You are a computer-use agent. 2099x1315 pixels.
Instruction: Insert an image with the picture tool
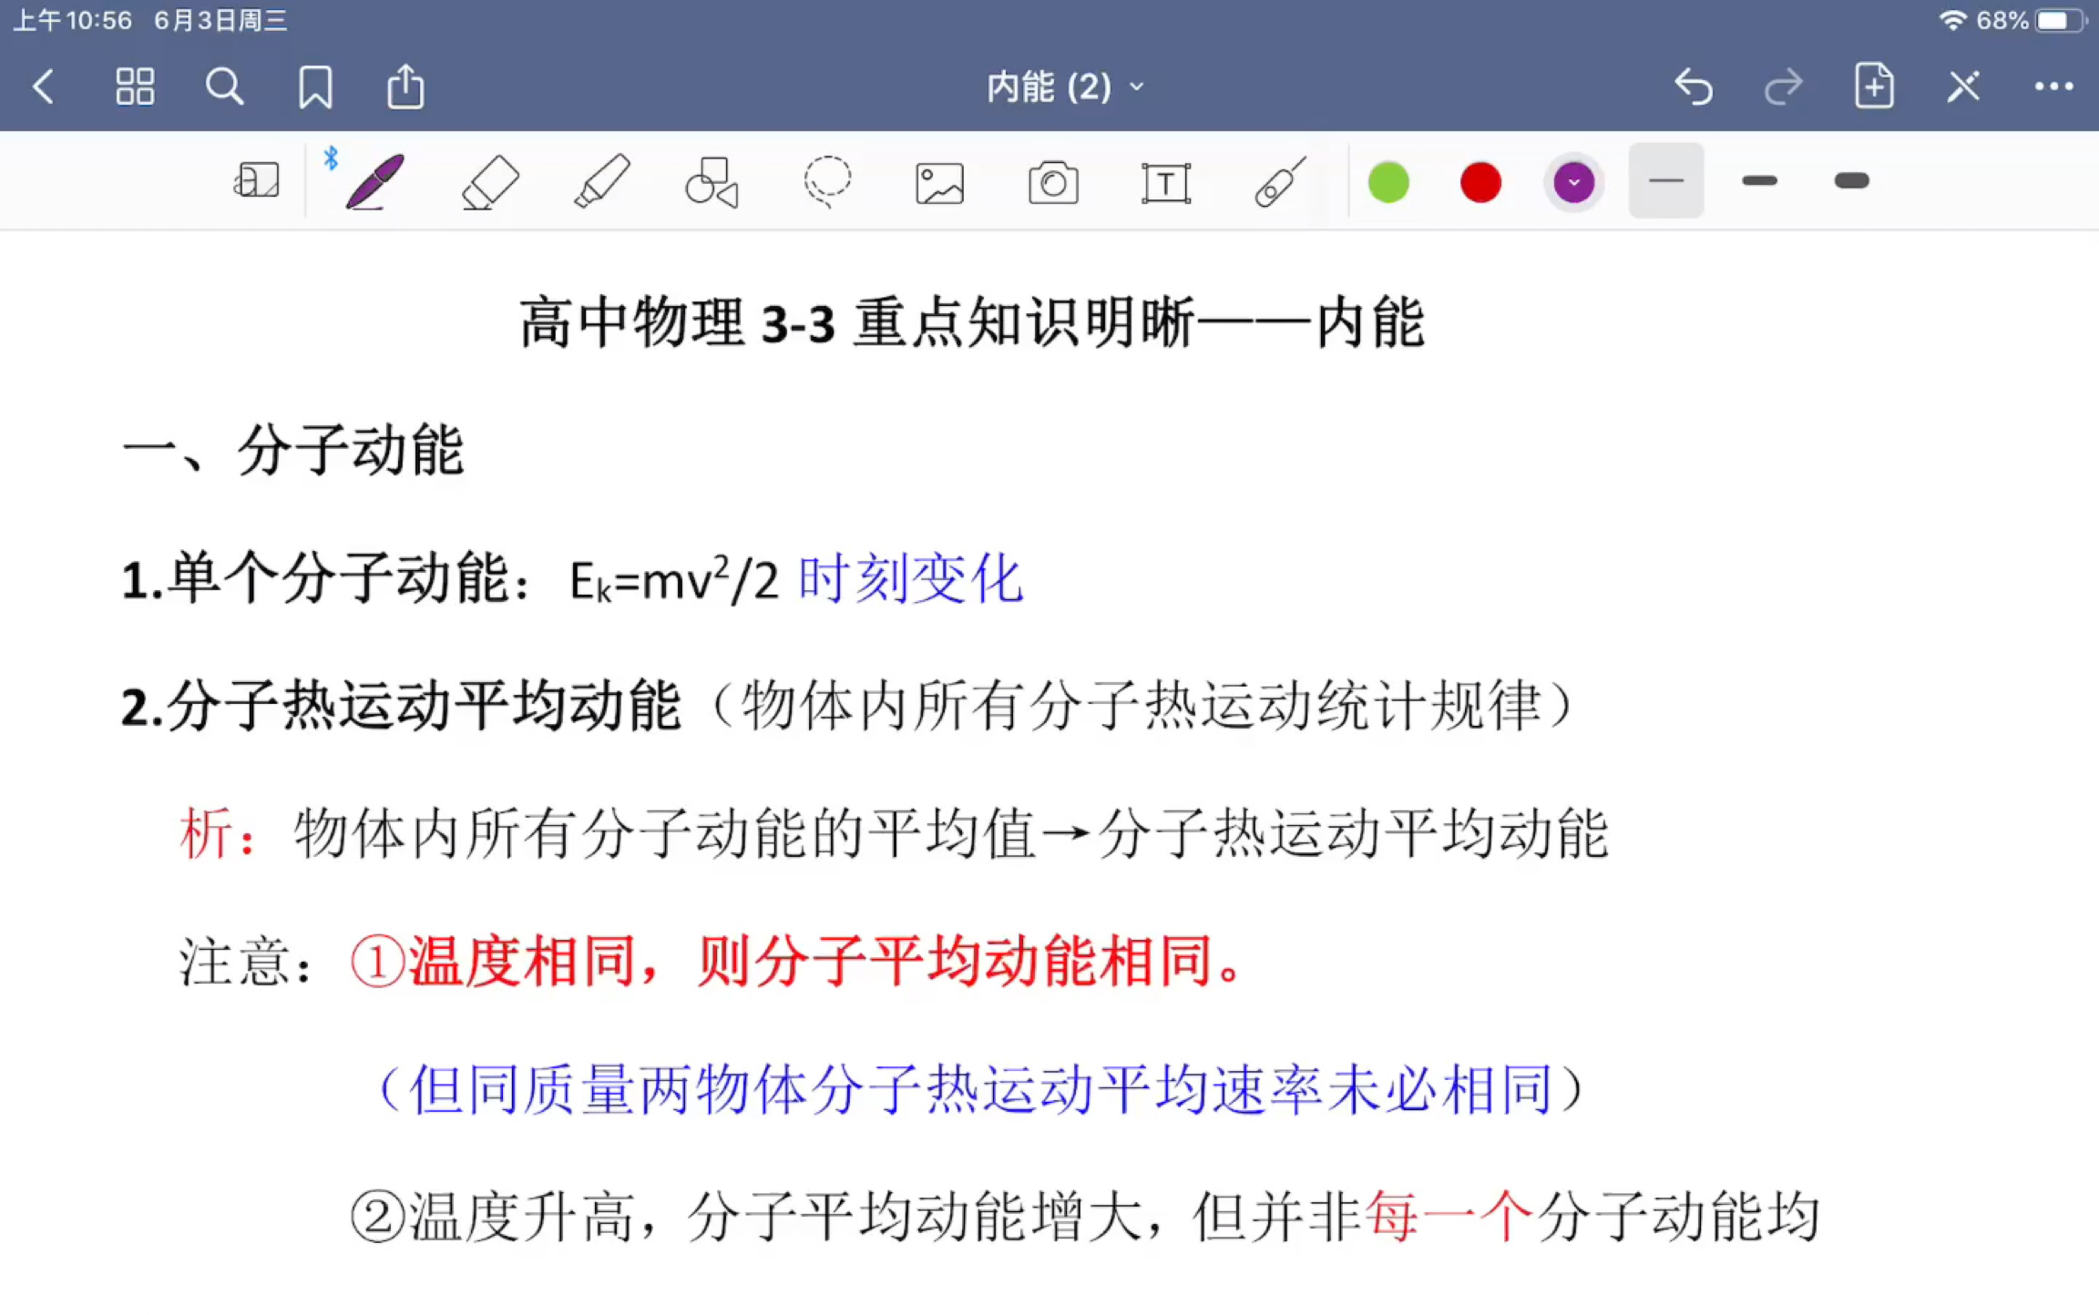pos(939,183)
